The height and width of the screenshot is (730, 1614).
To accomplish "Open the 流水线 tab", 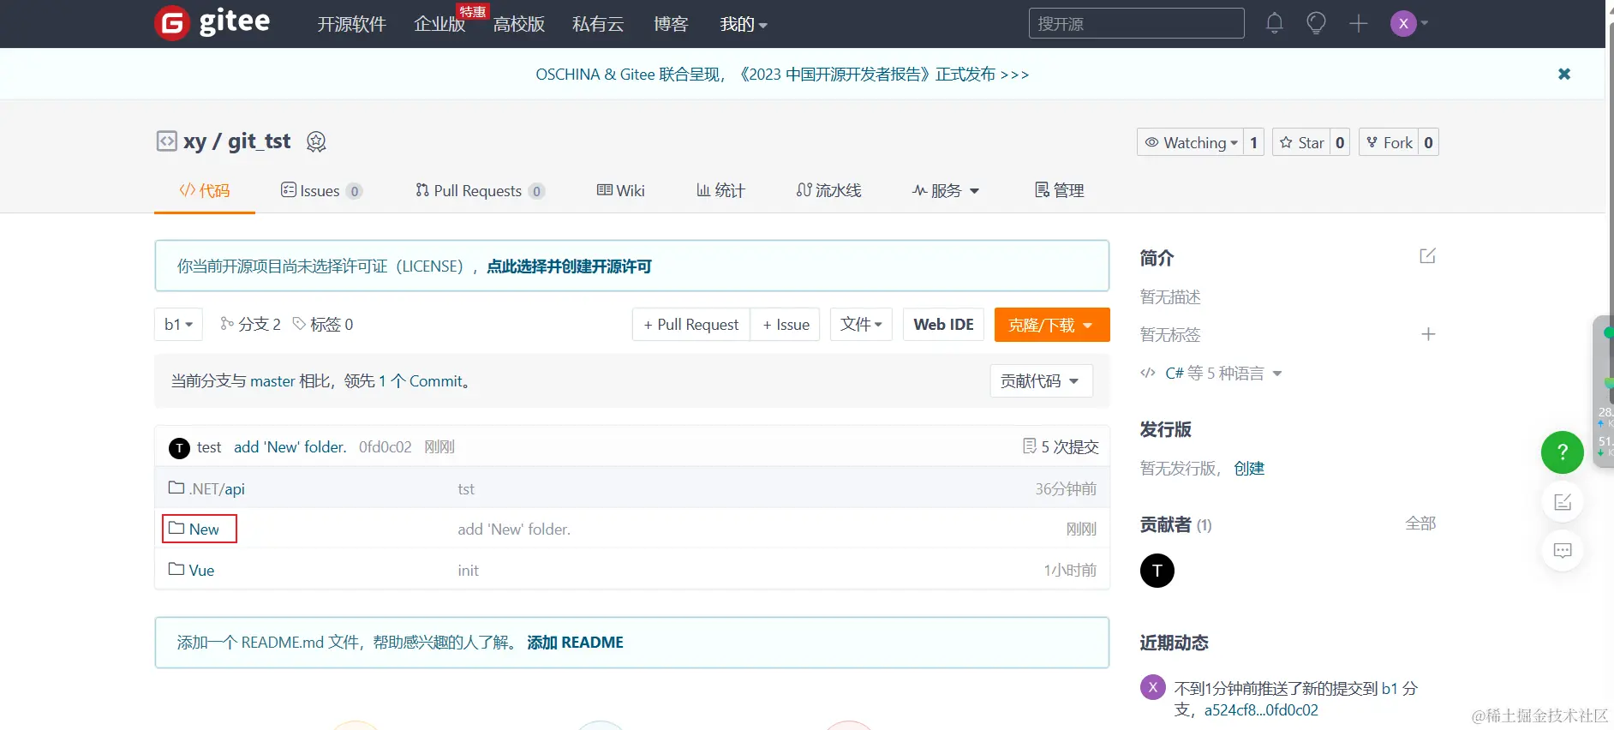I will [x=828, y=190].
